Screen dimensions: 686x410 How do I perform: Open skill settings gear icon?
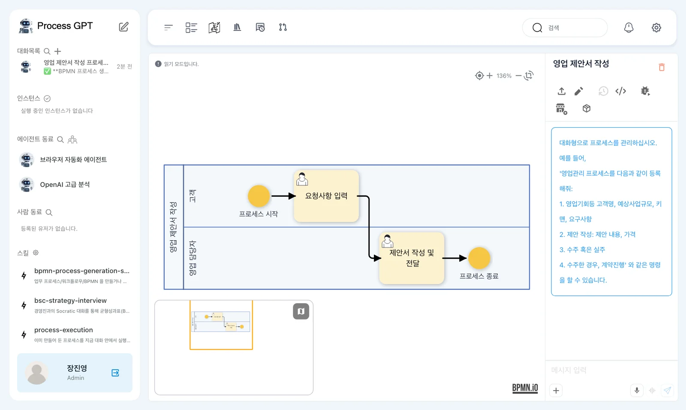tap(36, 253)
